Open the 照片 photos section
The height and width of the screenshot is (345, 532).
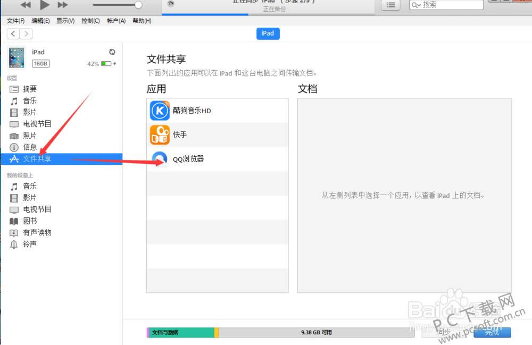[29, 136]
